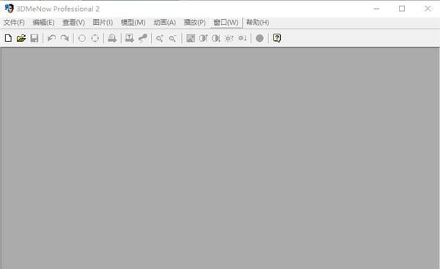Screen dimensions: 440x269
Task: Open the 文件(F) menu
Action: [x=14, y=23]
